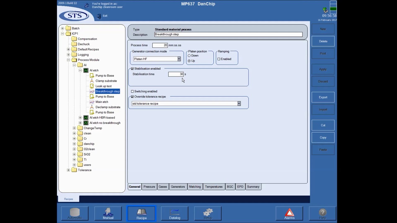Click the Clamp substrate step icon
397x223 pixels.
click(92, 81)
